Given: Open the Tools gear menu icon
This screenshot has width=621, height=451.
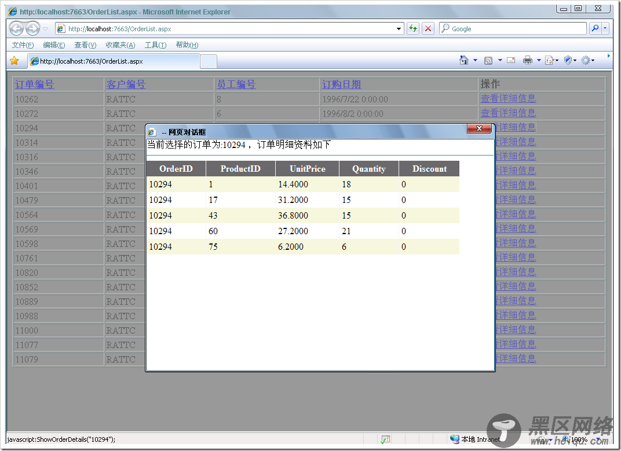Looking at the screenshot, I should [585, 61].
